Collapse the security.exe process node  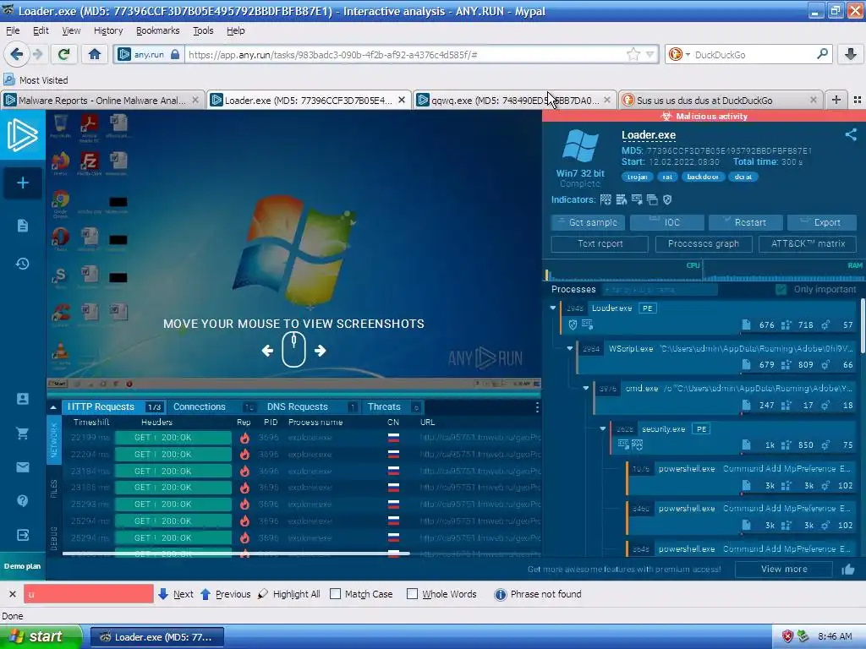pos(603,428)
